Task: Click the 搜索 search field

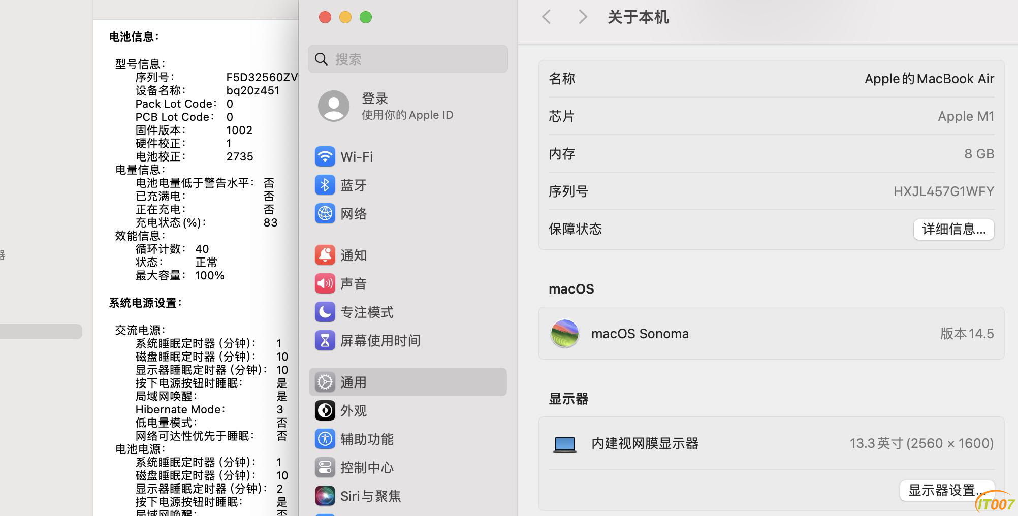Action: pyautogui.click(x=408, y=59)
